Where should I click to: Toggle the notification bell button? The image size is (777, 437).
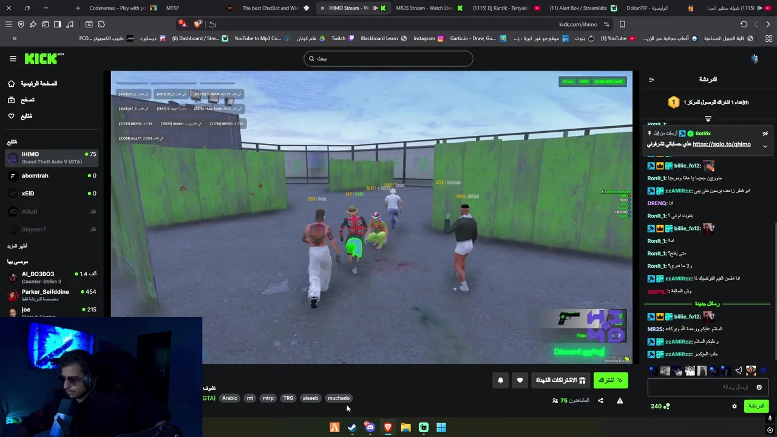click(500, 380)
